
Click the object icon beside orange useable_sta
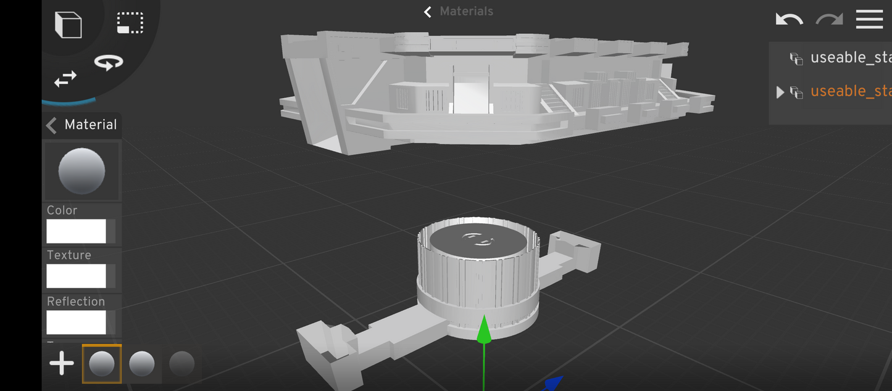click(796, 93)
